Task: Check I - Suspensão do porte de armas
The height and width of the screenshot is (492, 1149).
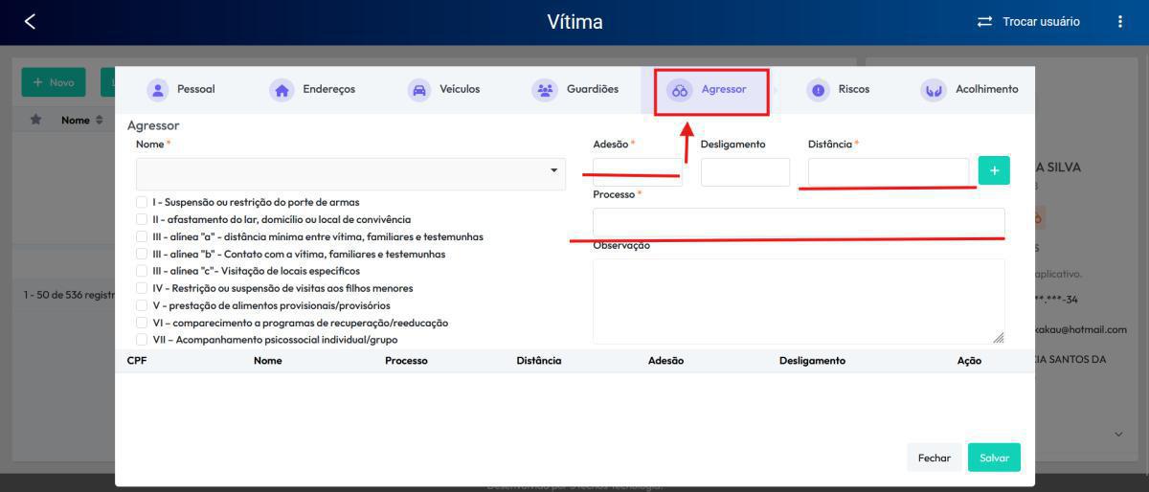Action: [x=142, y=202]
